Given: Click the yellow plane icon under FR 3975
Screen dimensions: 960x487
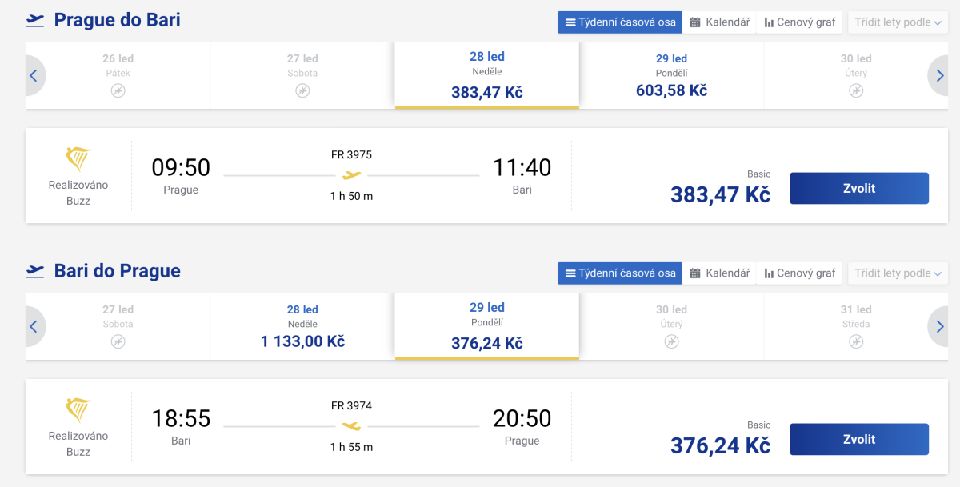Looking at the screenshot, I should [x=351, y=175].
